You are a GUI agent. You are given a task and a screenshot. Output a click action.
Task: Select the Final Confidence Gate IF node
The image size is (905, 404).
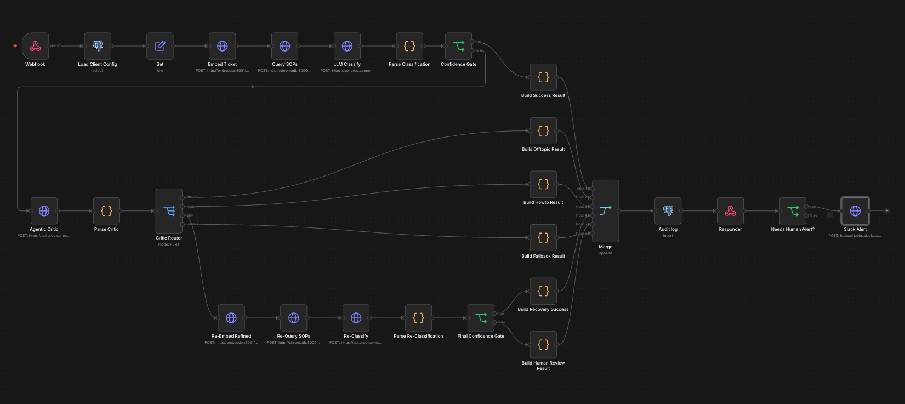481,318
